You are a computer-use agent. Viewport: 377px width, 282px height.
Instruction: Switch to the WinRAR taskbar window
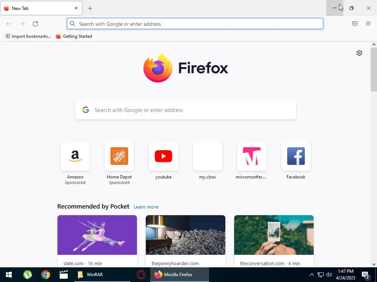[x=102, y=275]
